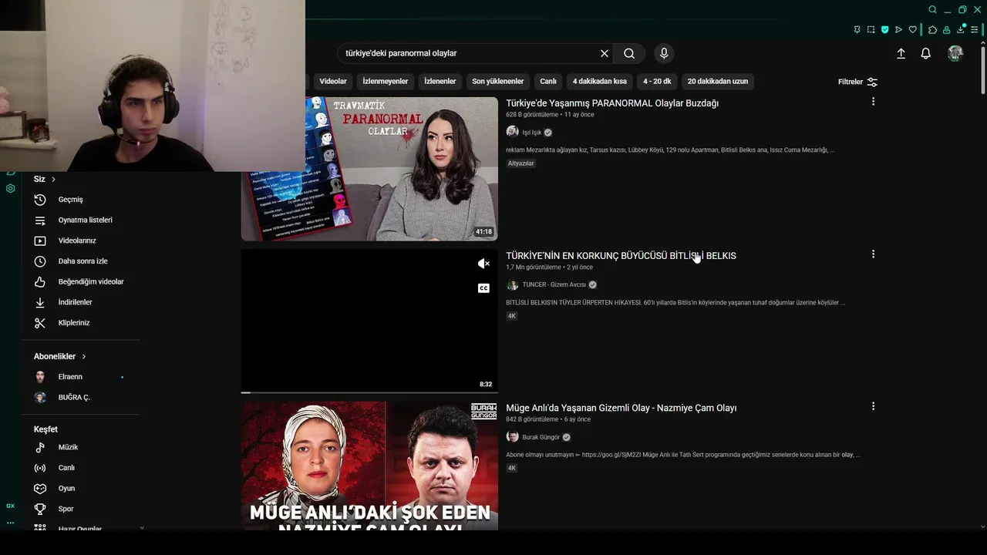Open the browser tab search magnifier
This screenshot has height=555, width=987.
click(932, 9)
